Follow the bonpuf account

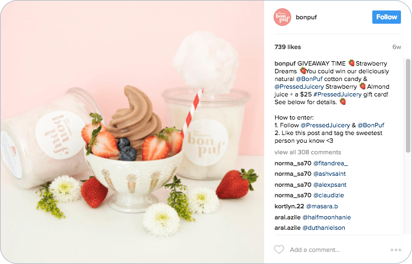(387, 17)
